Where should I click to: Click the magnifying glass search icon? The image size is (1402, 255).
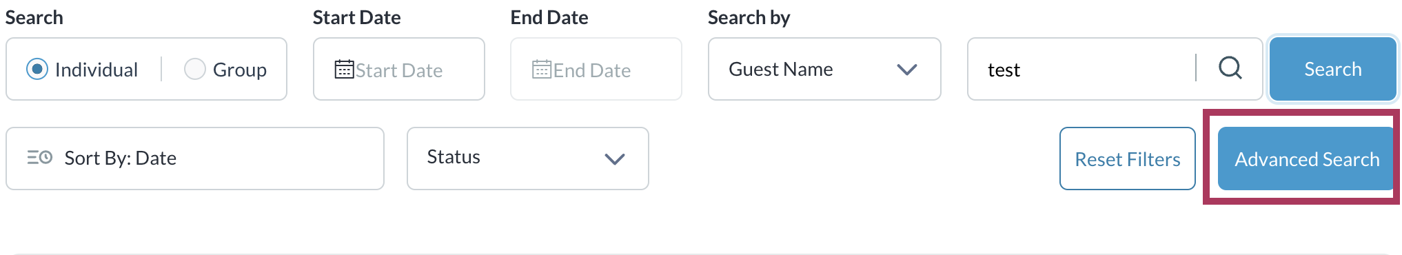pos(1230,68)
